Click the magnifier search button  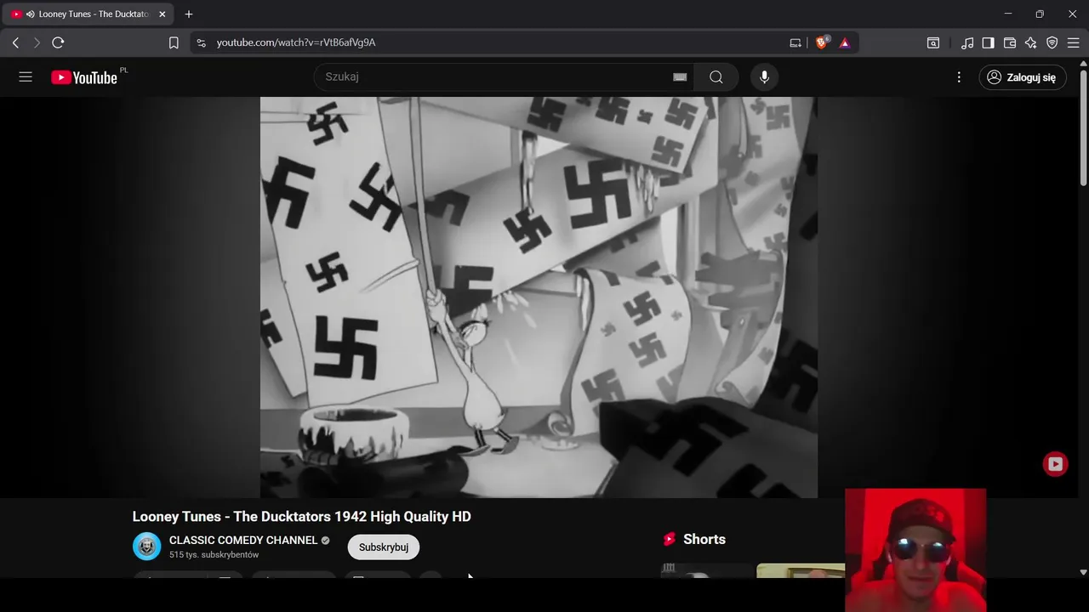click(716, 76)
